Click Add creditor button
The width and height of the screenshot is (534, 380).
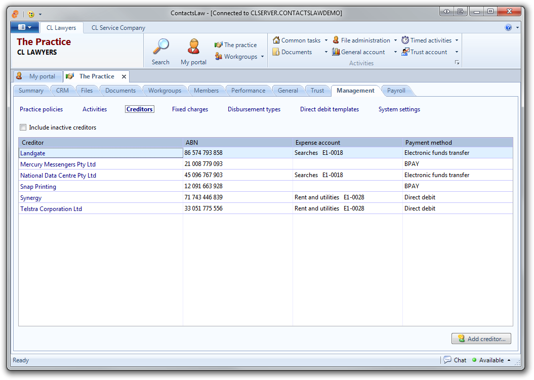click(x=481, y=339)
